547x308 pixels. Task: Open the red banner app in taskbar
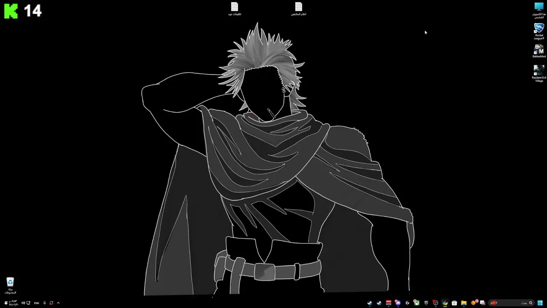[x=388, y=303]
